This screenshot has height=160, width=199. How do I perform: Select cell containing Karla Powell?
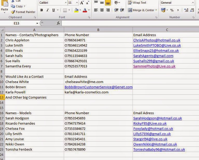(35, 92)
